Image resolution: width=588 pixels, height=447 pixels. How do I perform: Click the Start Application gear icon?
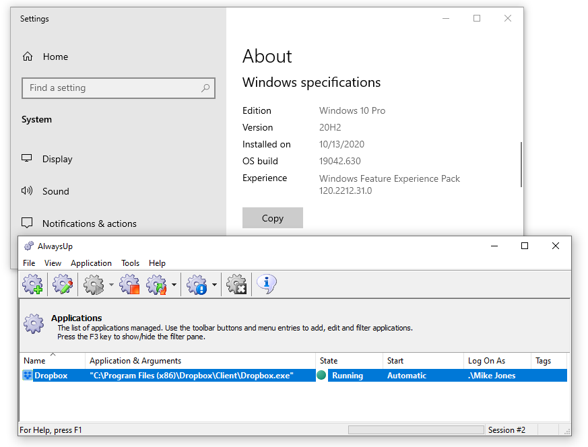click(94, 284)
